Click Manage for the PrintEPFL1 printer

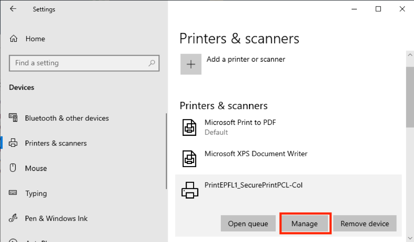pos(305,224)
